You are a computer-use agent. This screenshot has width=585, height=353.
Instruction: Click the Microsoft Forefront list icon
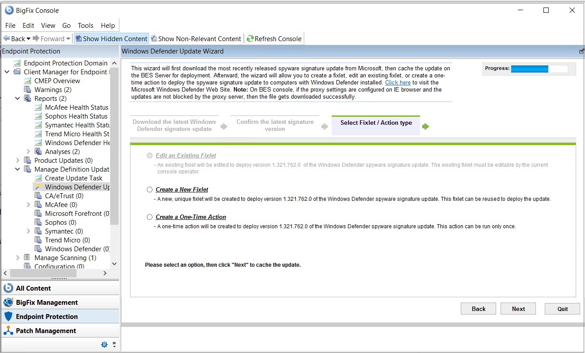coord(38,214)
